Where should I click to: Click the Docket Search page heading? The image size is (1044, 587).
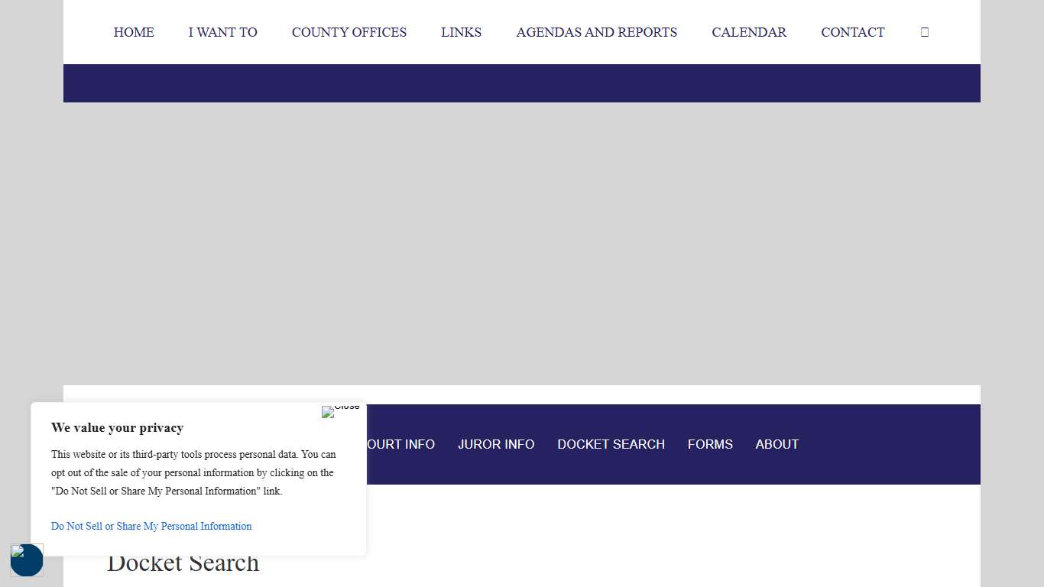183,563
